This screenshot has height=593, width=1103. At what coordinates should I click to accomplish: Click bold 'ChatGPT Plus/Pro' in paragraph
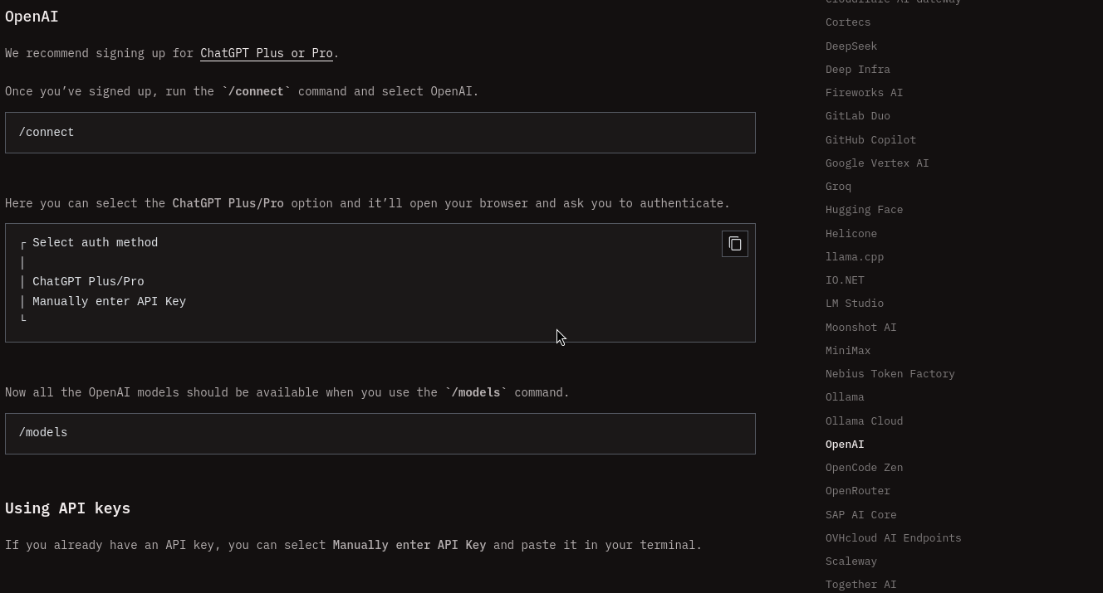pyautogui.click(x=228, y=203)
